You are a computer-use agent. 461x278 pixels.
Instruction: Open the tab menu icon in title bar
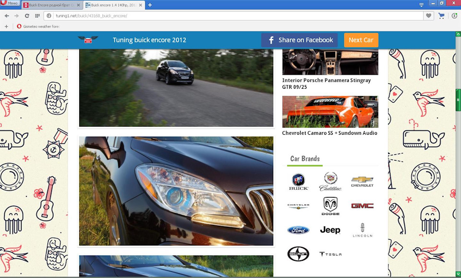click(x=421, y=5)
